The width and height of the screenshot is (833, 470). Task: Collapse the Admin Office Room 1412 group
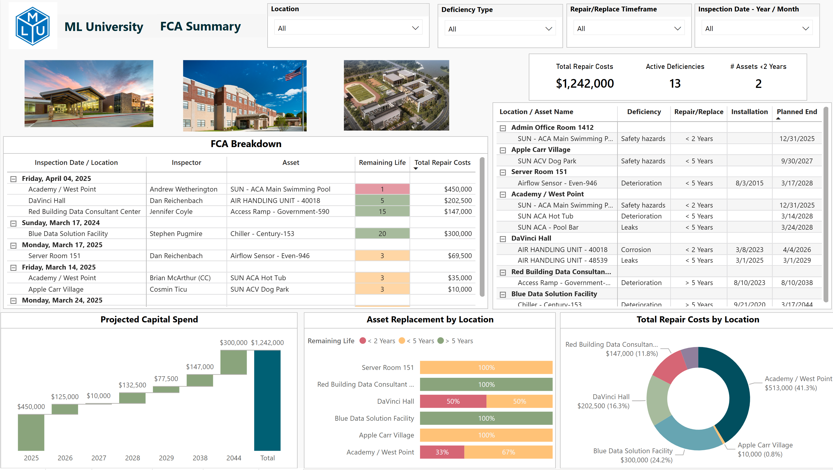coord(502,128)
